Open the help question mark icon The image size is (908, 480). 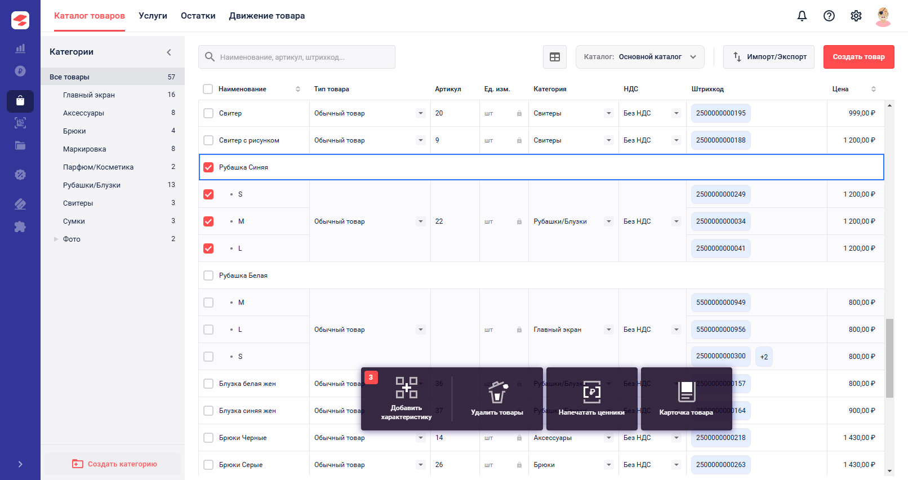829,16
